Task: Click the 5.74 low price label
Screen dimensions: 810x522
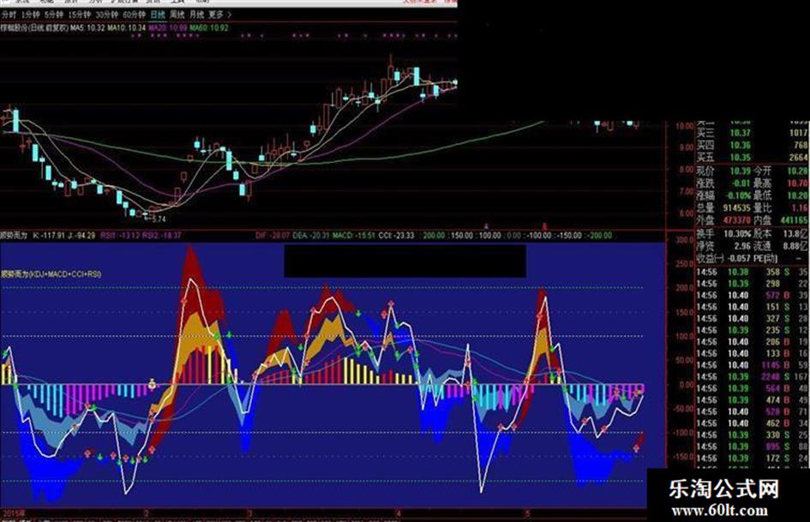Action: click(159, 219)
